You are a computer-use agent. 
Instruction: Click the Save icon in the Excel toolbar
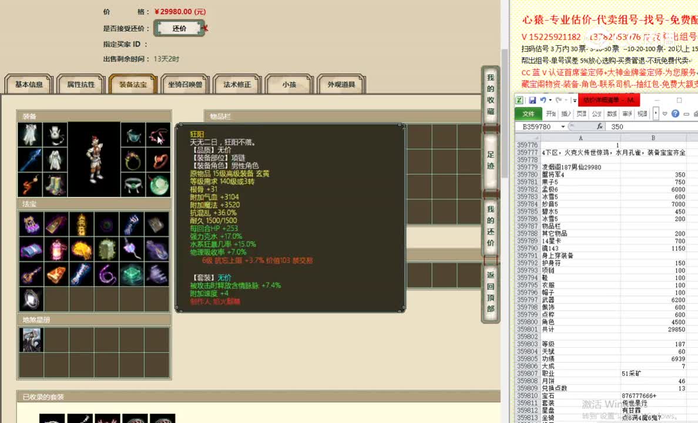pyautogui.click(x=533, y=100)
